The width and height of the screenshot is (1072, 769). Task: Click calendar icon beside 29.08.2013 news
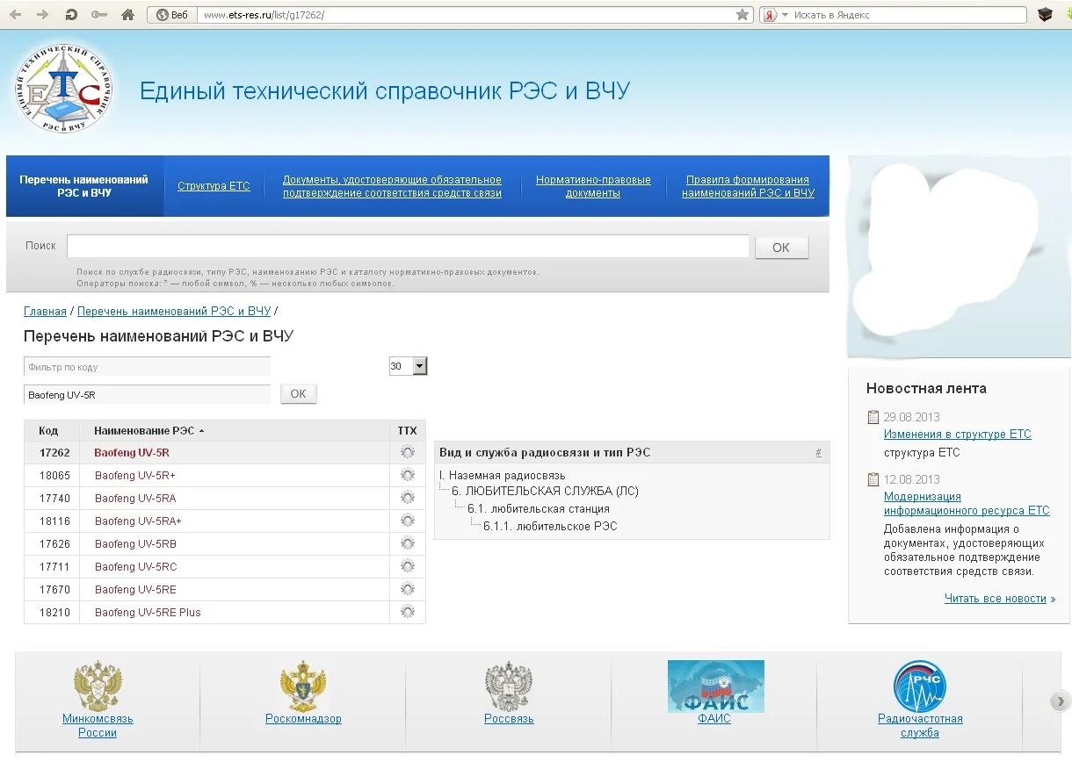(x=873, y=417)
